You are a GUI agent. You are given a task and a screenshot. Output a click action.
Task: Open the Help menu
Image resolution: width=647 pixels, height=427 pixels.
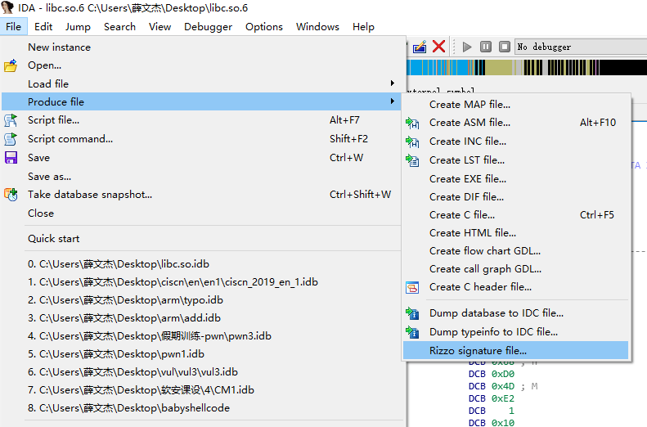(x=363, y=27)
